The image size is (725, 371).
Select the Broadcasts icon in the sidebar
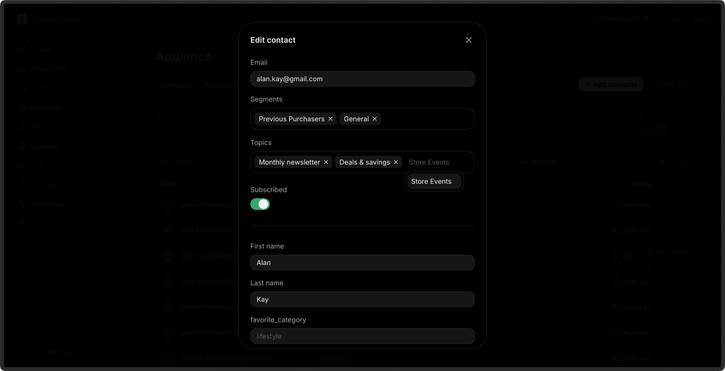(x=22, y=69)
